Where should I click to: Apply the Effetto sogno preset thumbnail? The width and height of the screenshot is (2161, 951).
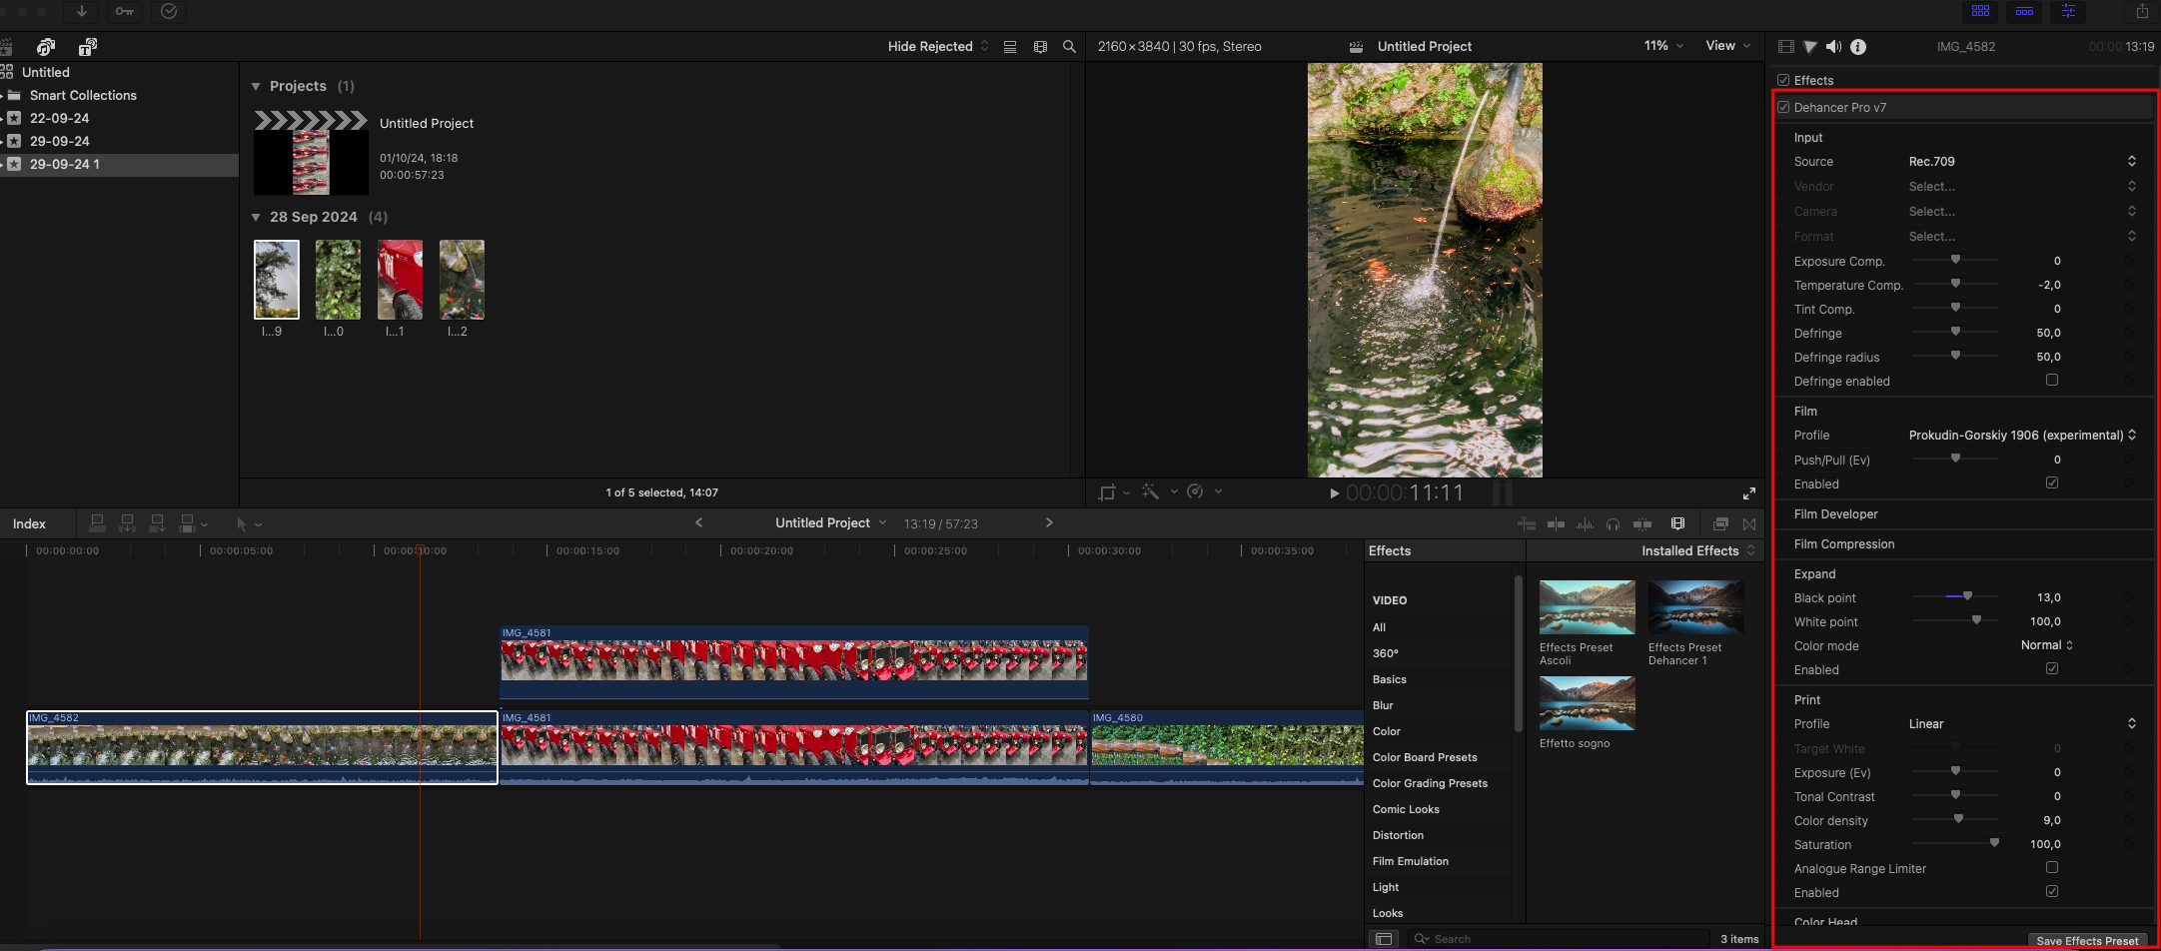point(1587,702)
